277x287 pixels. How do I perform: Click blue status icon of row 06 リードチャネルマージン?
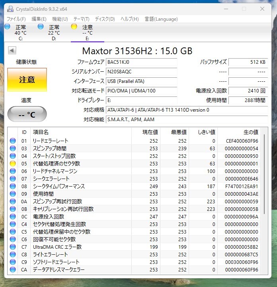coord(13,171)
